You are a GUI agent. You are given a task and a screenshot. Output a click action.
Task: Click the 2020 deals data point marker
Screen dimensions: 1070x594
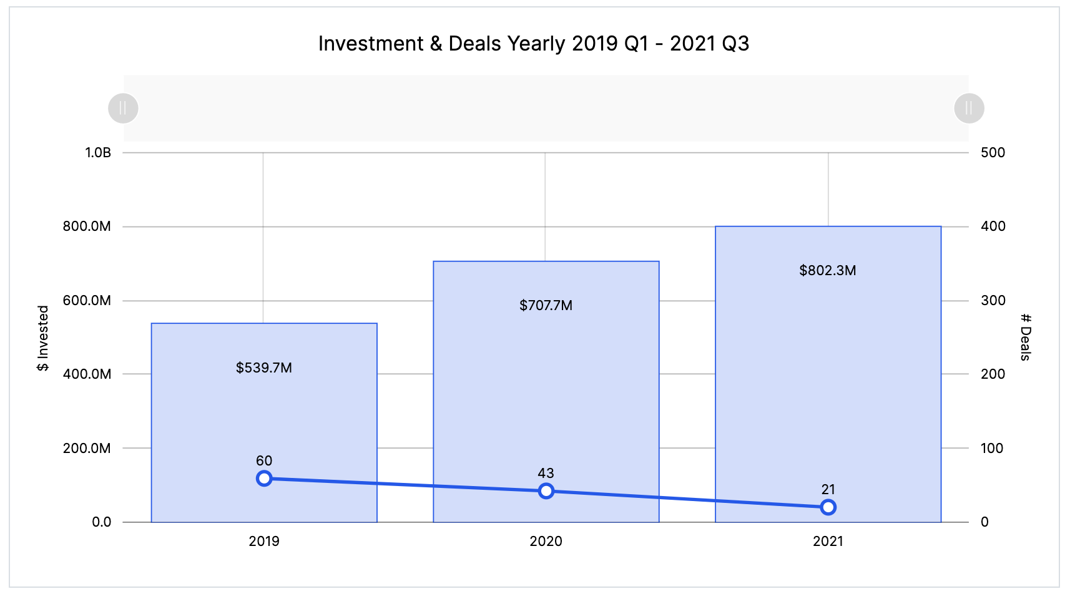pos(546,491)
